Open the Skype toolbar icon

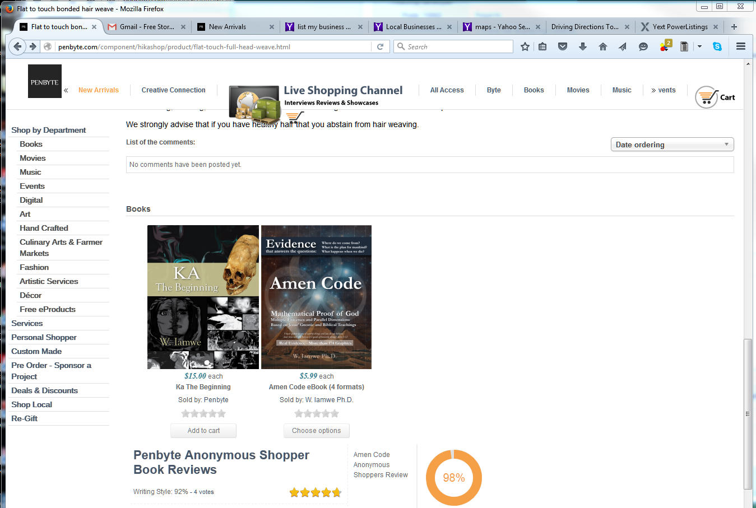[x=717, y=46]
